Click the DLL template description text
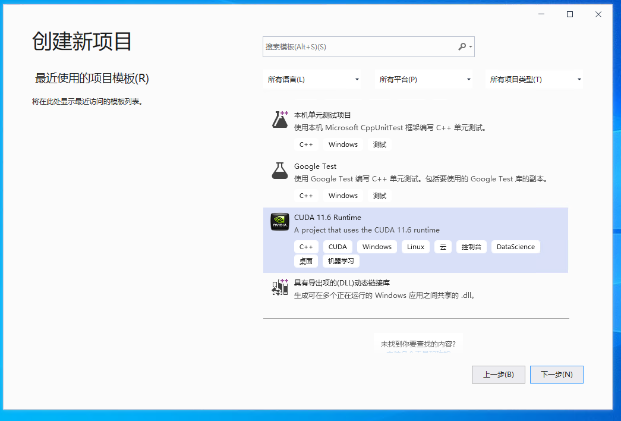The height and width of the screenshot is (421, 621). [384, 296]
